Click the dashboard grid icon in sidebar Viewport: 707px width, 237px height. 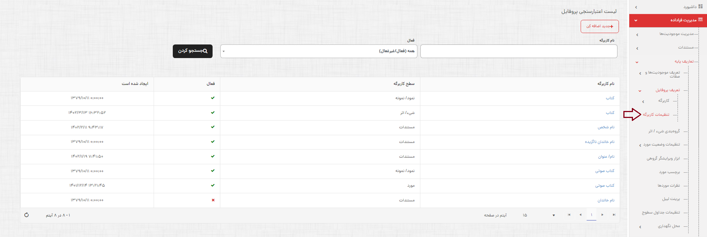700,7
